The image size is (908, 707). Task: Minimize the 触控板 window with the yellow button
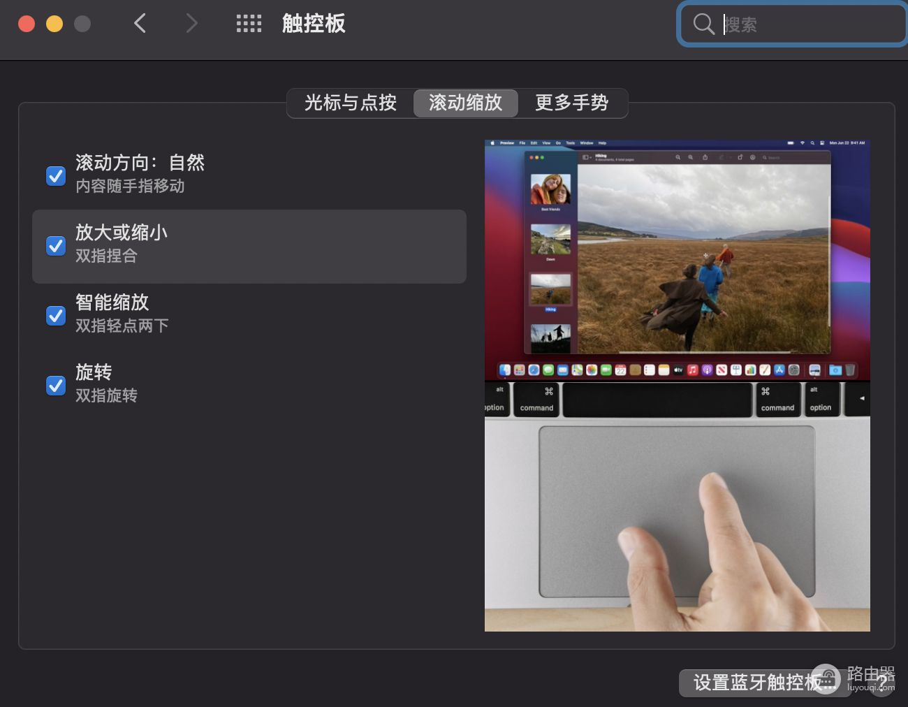[54, 24]
